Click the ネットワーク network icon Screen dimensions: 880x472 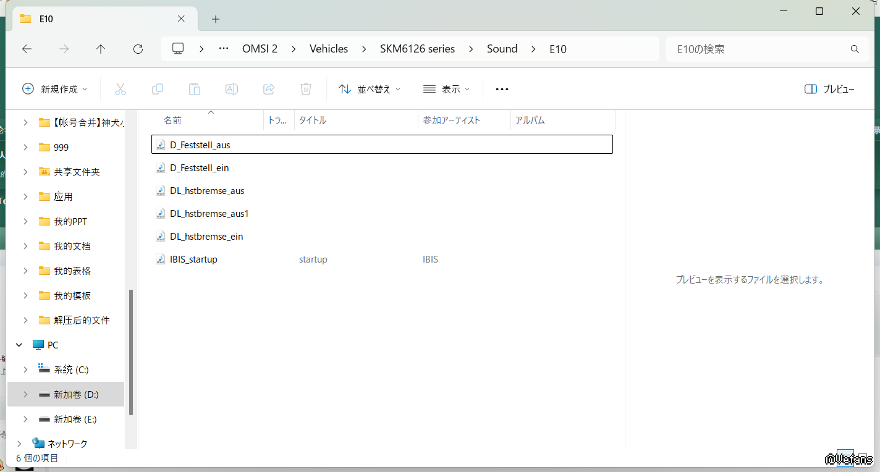pyautogui.click(x=38, y=444)
